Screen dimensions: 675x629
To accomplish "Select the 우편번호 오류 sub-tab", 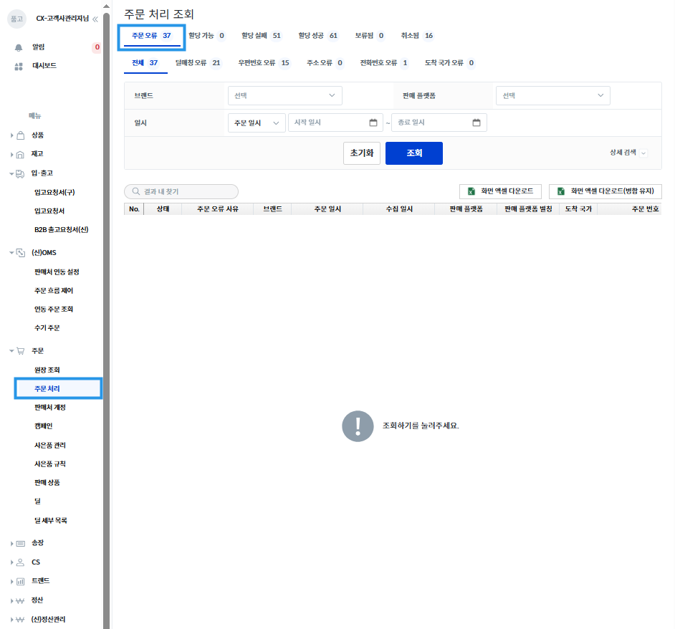I will click(x=264, y=63).
